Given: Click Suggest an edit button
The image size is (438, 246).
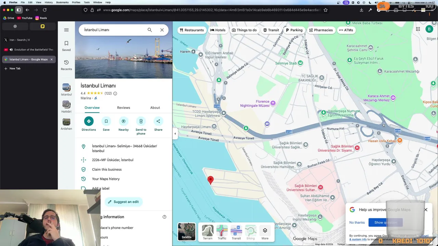Looking at the screenshot, I should tap(124, 202).
